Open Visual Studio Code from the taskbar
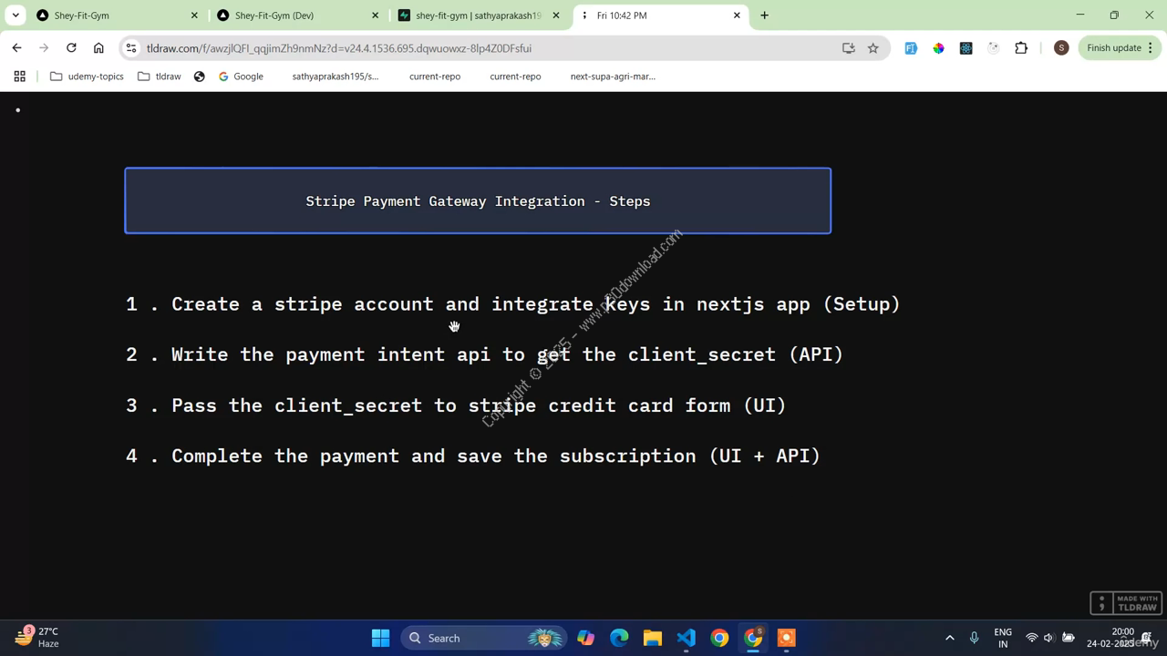1167x656 pixels. click(687, 638)
